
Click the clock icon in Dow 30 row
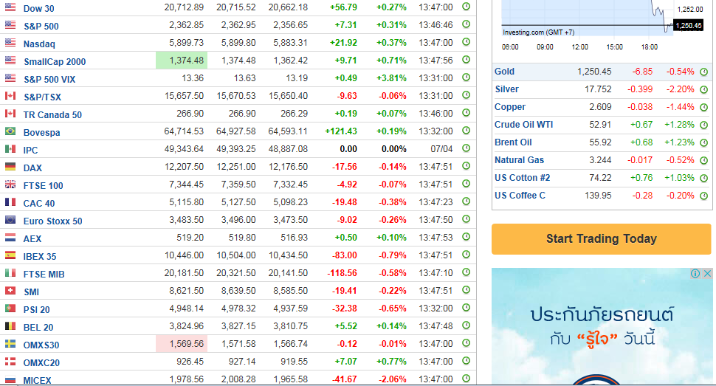click(x=466, y=7)
